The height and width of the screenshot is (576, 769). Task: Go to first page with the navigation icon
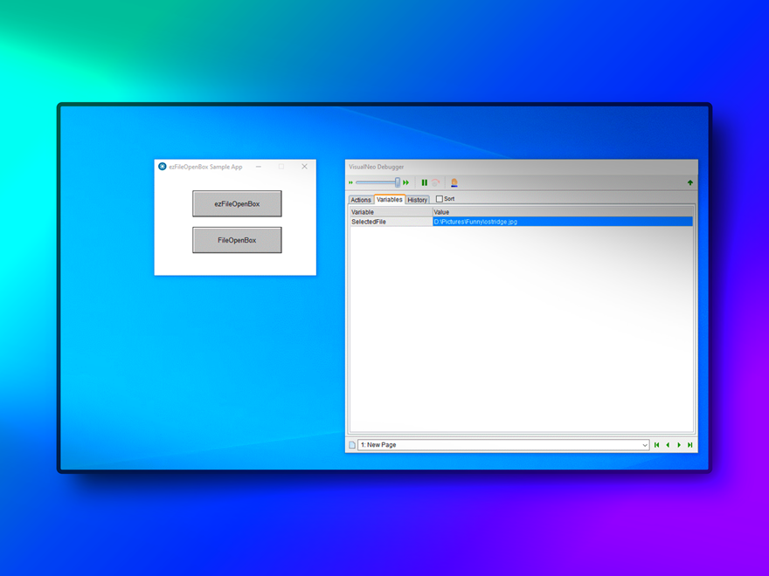(657, 445)
